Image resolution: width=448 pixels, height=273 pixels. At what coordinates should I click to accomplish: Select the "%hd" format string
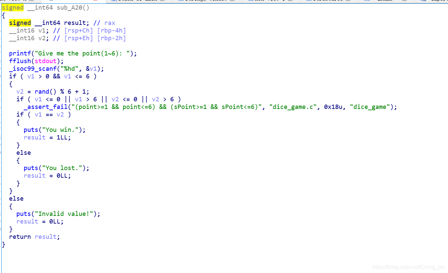click(x=70, y=69)
